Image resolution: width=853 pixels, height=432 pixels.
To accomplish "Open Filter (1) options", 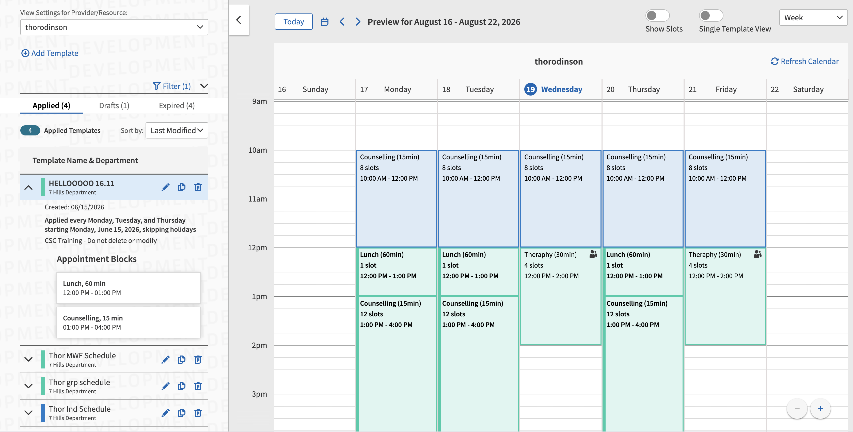I will 172,86.
